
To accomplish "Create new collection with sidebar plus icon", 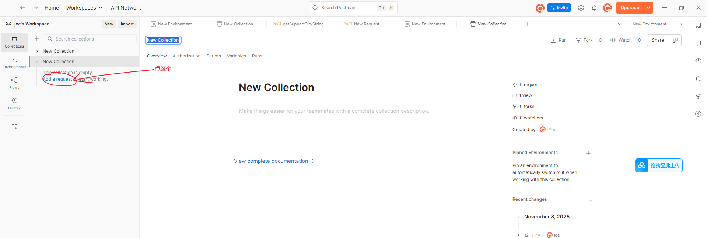I will 37,39.
